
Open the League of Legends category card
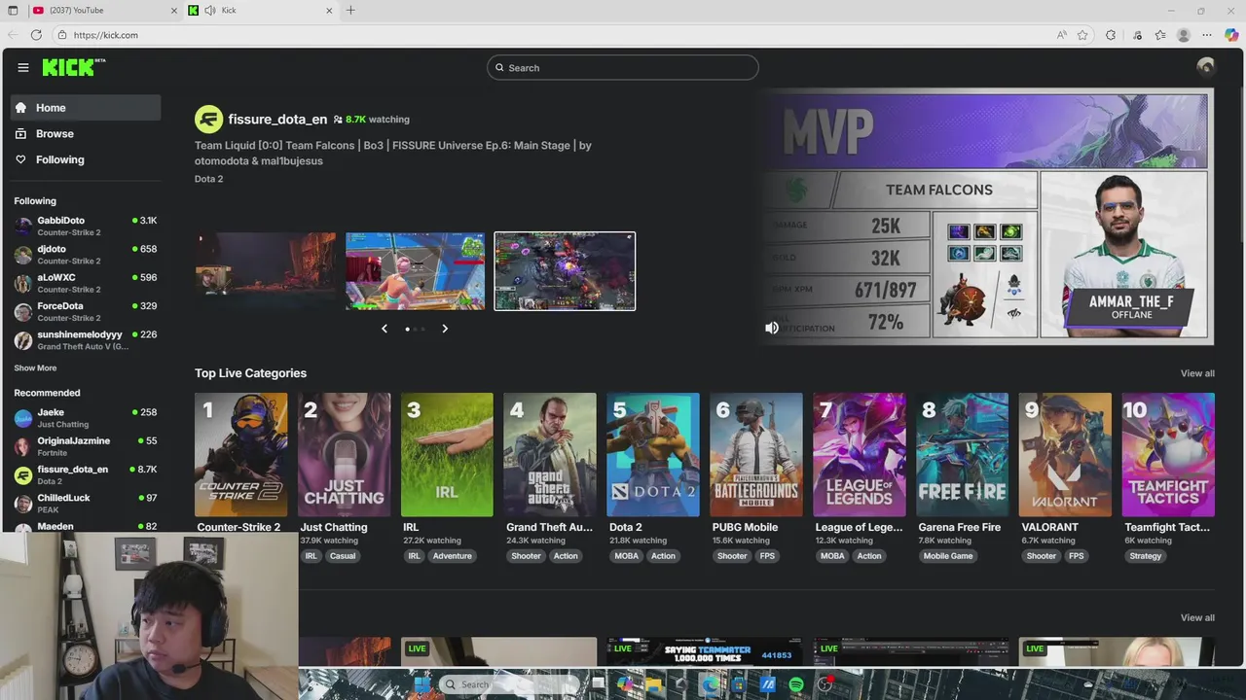(860, 455)
